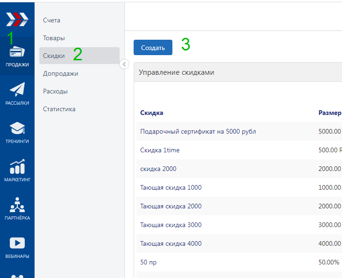Click the partially visible bottom sidebar icon

click(17, 276)
